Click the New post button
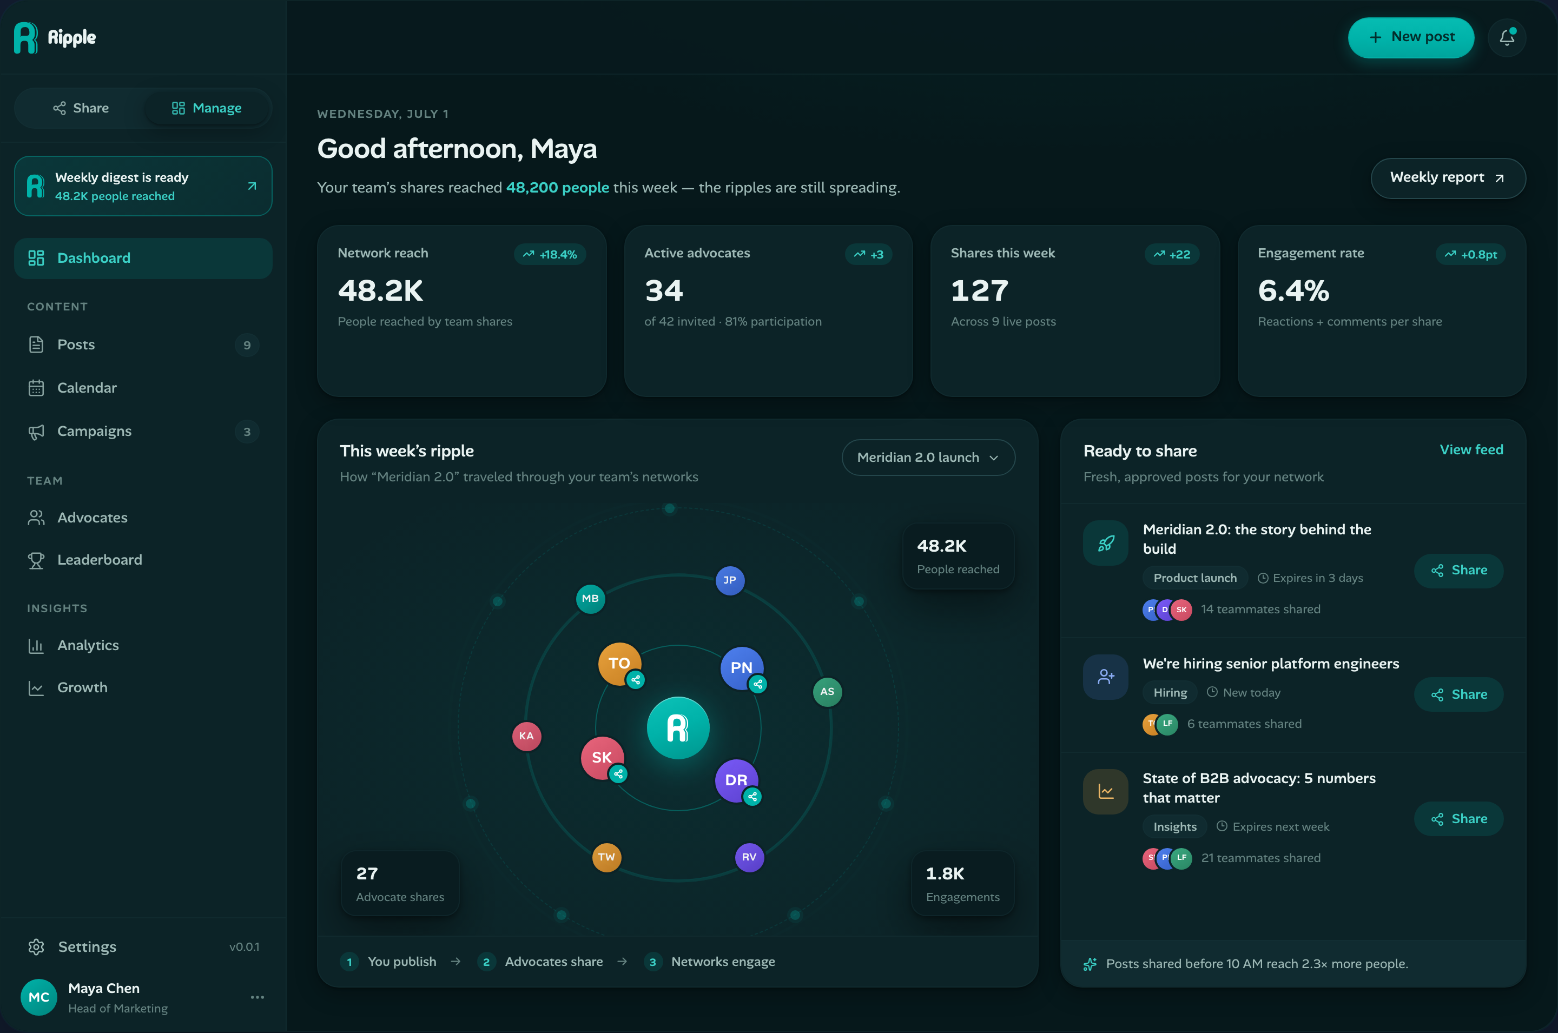The height and width of the screenshot is (1033, 1558). pyautogui.click(x=1410, y=37)
